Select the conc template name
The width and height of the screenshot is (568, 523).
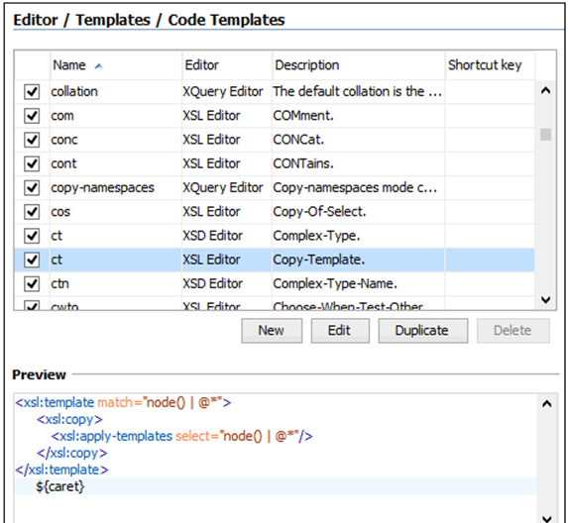point(64,140)
